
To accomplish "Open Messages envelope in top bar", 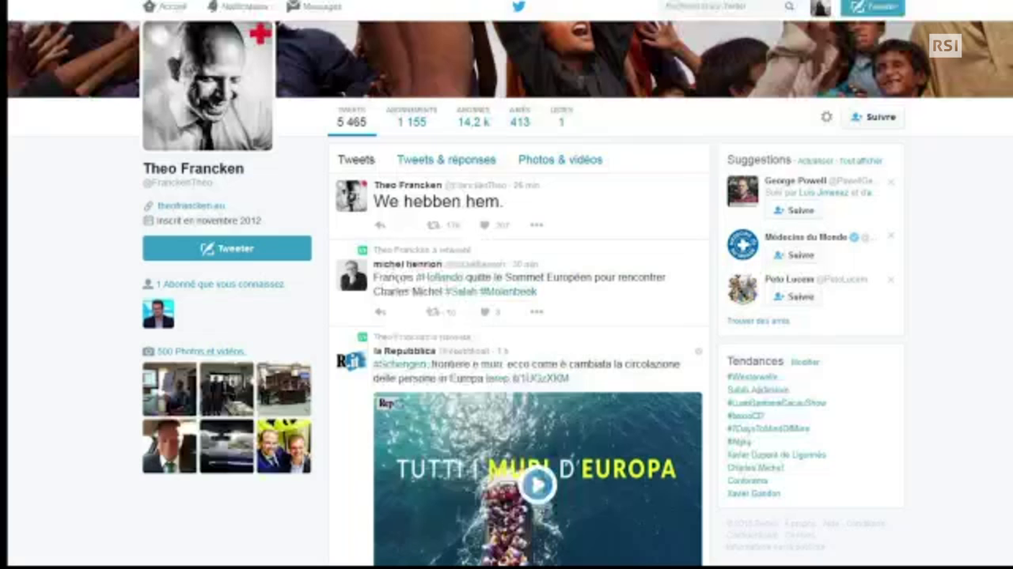I will [x=293, y=6].
